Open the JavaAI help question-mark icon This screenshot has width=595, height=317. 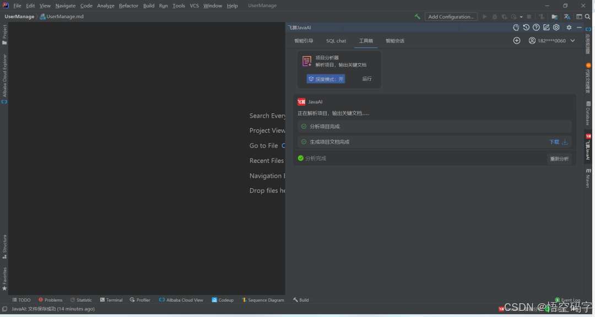coord(536,28)
